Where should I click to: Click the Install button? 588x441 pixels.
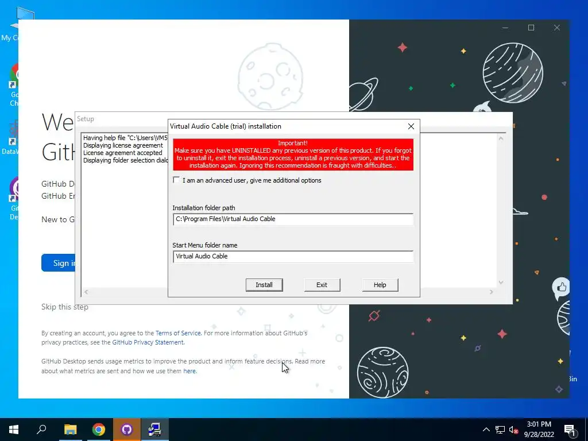(264, 285)
